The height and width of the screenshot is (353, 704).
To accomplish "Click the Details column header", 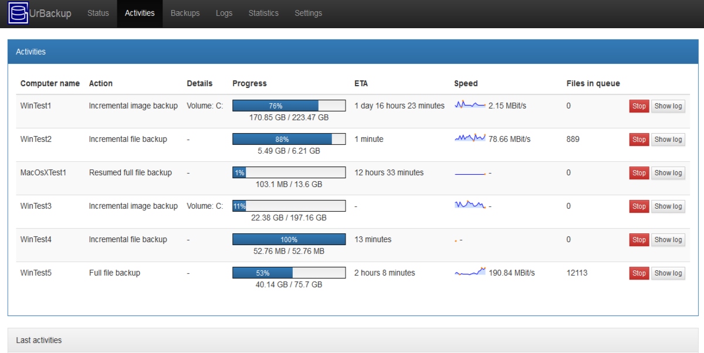I will [199, 83].
